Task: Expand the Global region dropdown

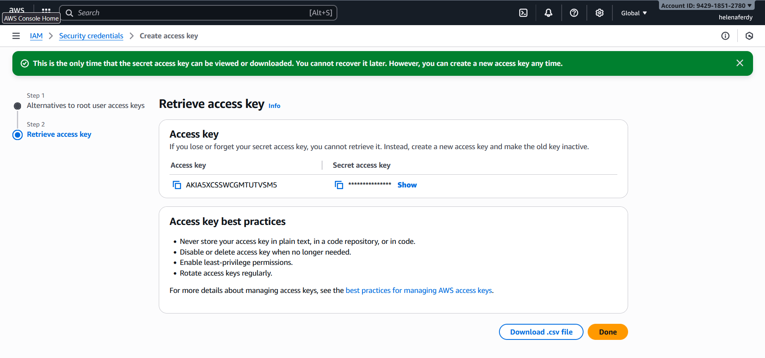Action: 634,13
